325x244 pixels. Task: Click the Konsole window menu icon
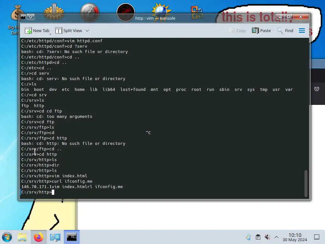click(x=23, y=17)
